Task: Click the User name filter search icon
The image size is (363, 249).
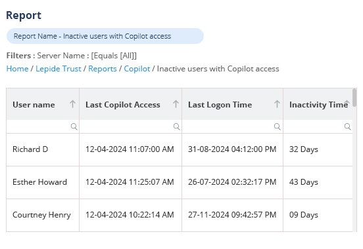Action: [74, 126]
